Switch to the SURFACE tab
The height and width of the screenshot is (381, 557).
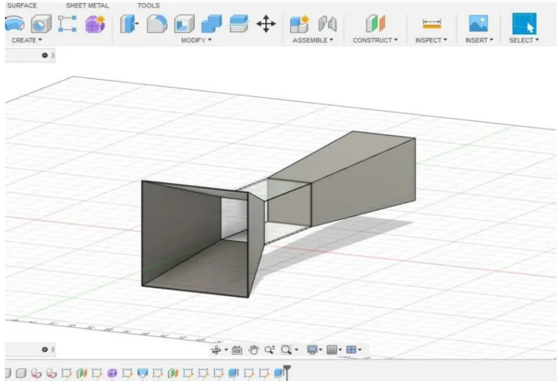tap(22, 6)
